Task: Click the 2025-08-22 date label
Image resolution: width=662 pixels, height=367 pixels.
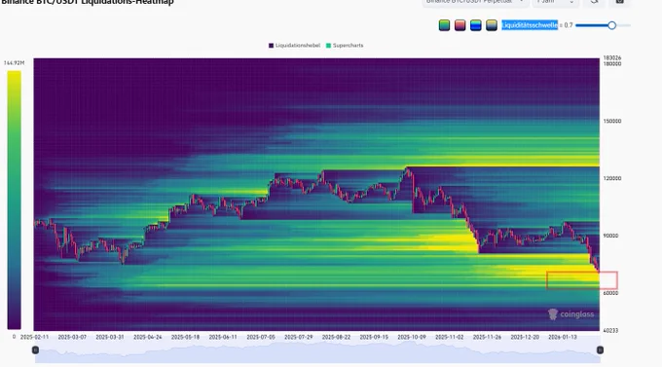Action: (x=336, y=337)
